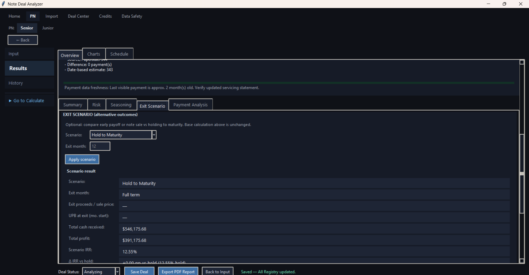Click the Note Deal Analyzer feather icon

tap(3, 4)
